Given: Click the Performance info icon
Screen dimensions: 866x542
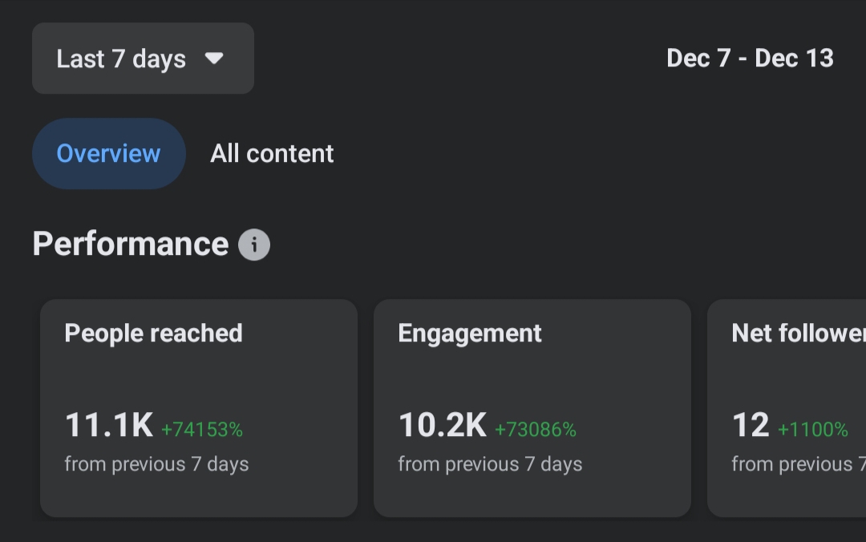Looking at the screenshot, I should click(254, 245).
